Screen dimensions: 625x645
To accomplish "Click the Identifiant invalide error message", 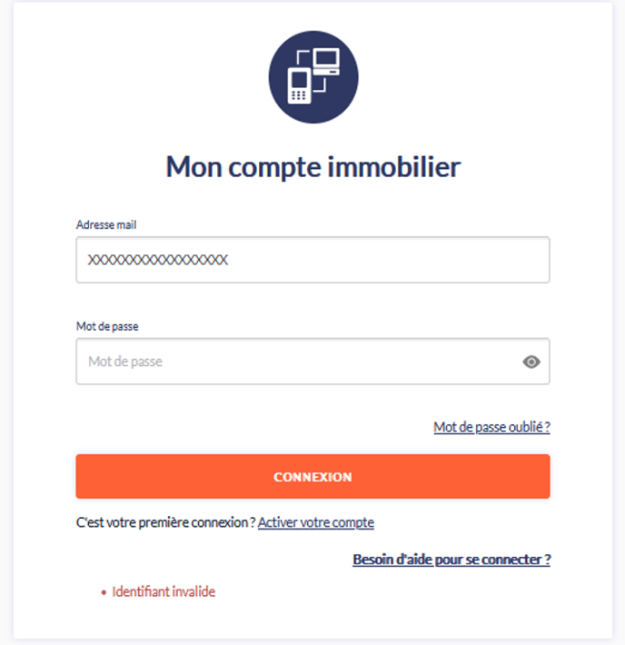I will pos(164,591).
